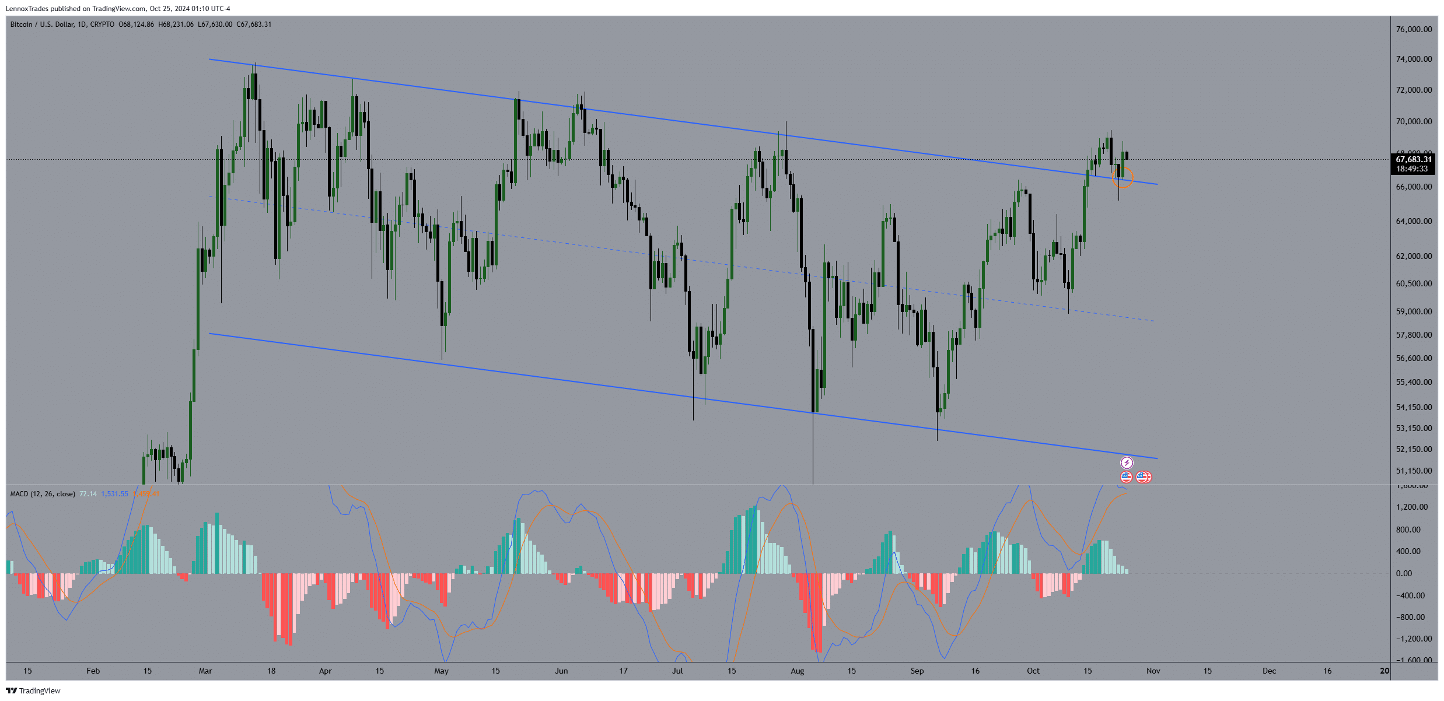Screen dimensions: 1444x701
Task: Click the Sep label on the time axis
Action: click(x=917, y=671)
